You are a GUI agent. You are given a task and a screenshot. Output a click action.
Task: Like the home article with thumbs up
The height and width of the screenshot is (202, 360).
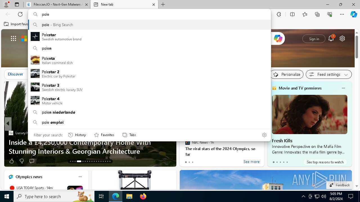click(x=12, y=161)
